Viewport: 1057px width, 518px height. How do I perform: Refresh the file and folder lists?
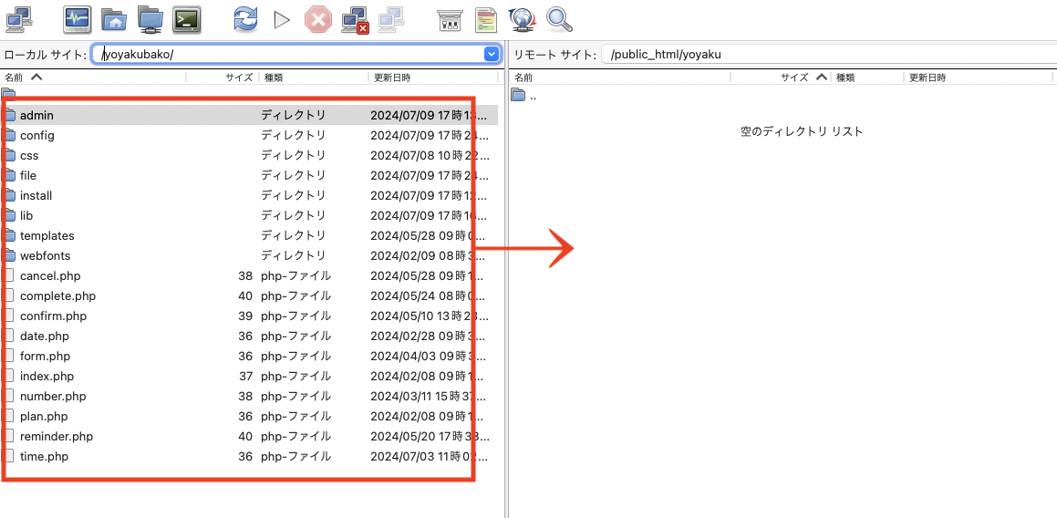pos(246,19)
